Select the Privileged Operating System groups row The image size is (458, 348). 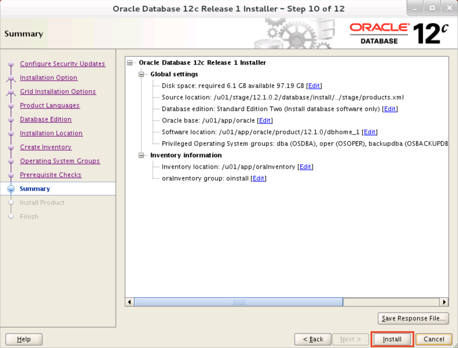(x=305, y=144)
